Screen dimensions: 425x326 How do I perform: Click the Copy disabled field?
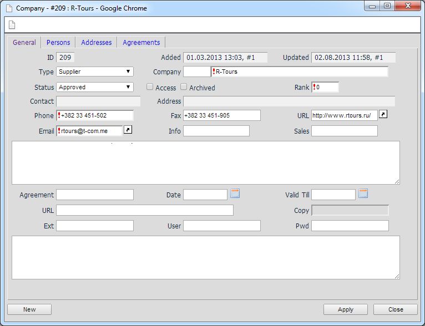tap(350, 210)
